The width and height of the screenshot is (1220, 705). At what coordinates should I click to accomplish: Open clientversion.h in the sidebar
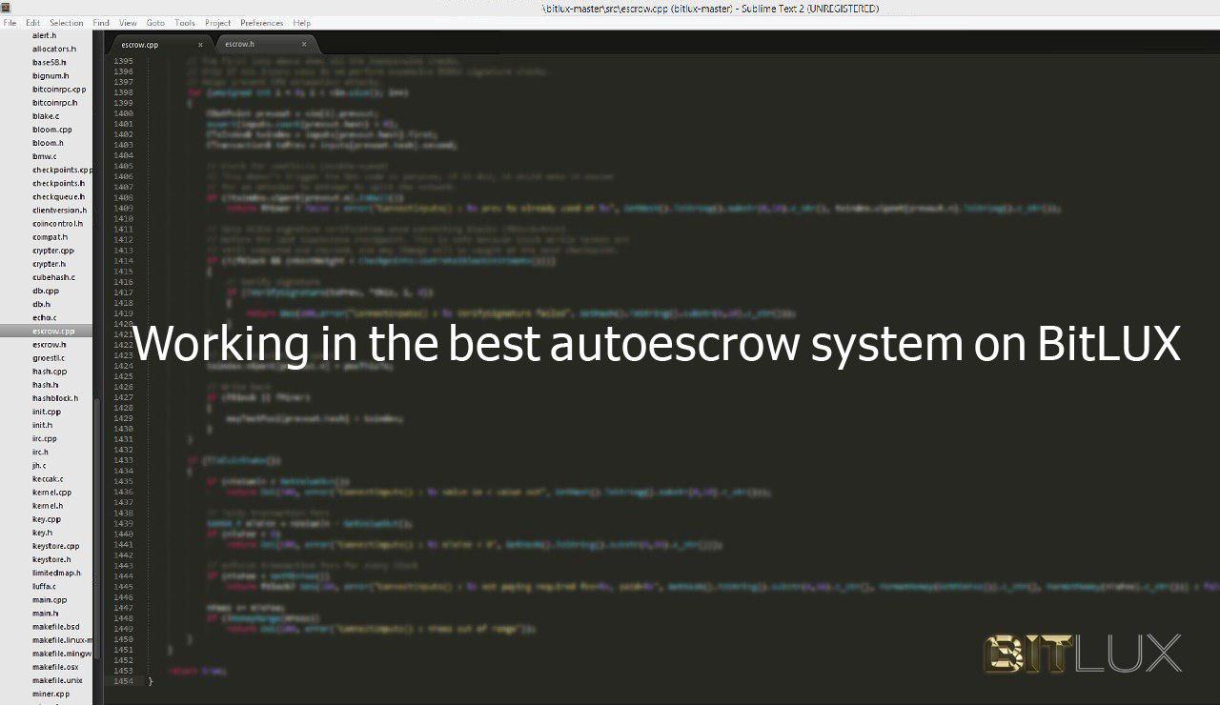point(60,210)
